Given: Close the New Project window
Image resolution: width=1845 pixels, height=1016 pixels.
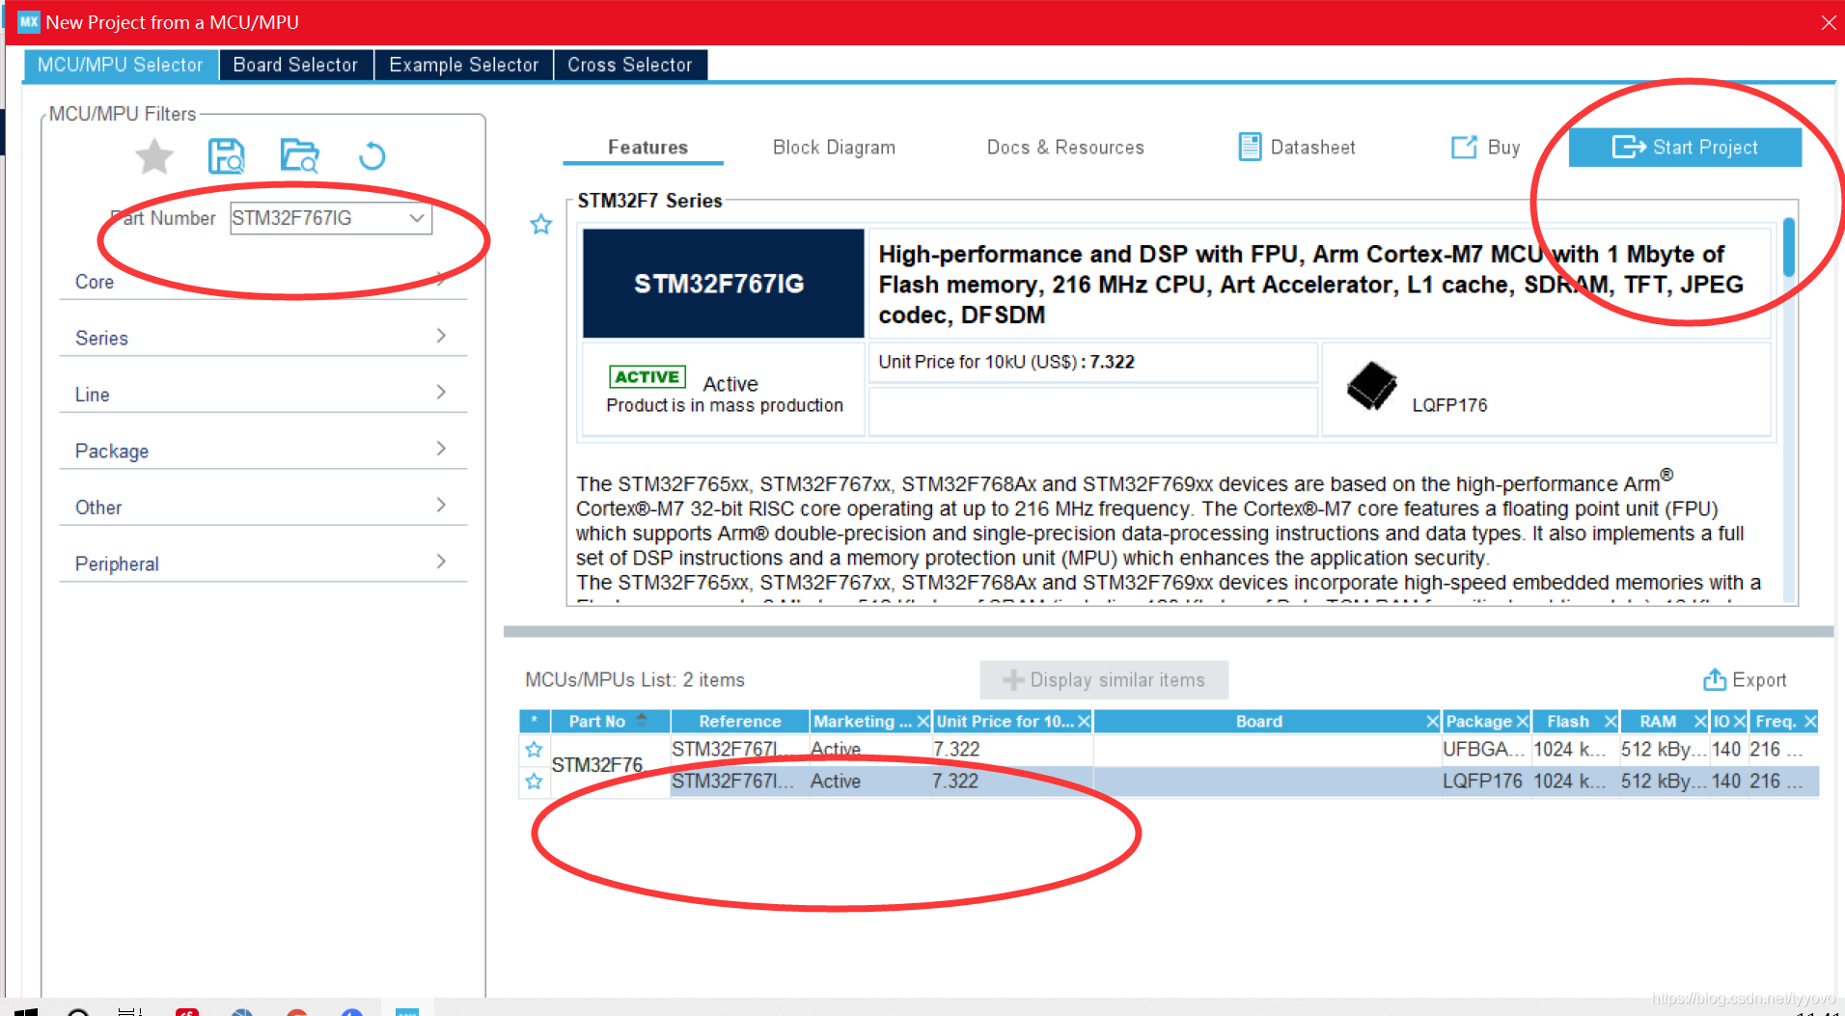Looking at the screenshot, I should (x=1828, y=22).
